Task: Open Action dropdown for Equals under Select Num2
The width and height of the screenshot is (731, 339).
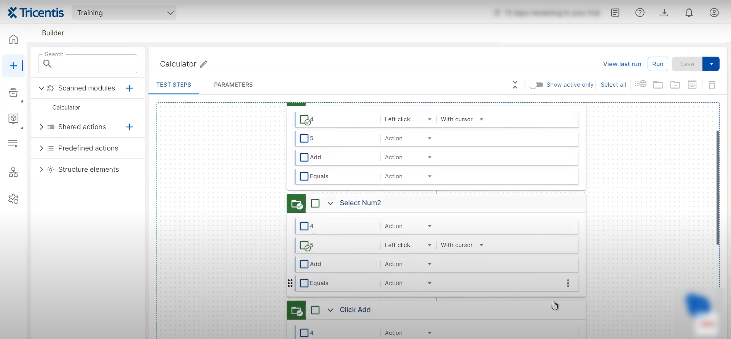Action: [408, 283]
